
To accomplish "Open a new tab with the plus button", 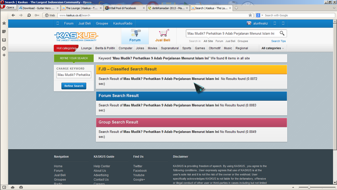I will (x=236, y=8).
